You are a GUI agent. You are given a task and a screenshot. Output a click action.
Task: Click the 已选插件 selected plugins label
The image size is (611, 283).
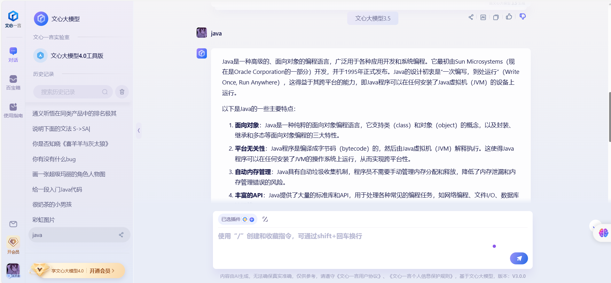231,219
